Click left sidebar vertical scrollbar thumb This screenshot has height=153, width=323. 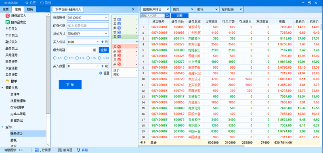48,65
